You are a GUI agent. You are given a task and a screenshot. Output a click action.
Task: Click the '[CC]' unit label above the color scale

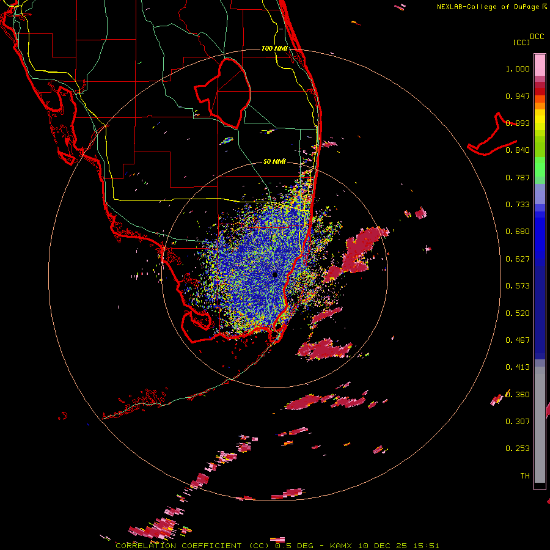tap(521, 42)
